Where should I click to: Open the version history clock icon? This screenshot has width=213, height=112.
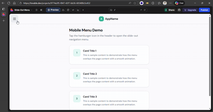pos(36,10)
